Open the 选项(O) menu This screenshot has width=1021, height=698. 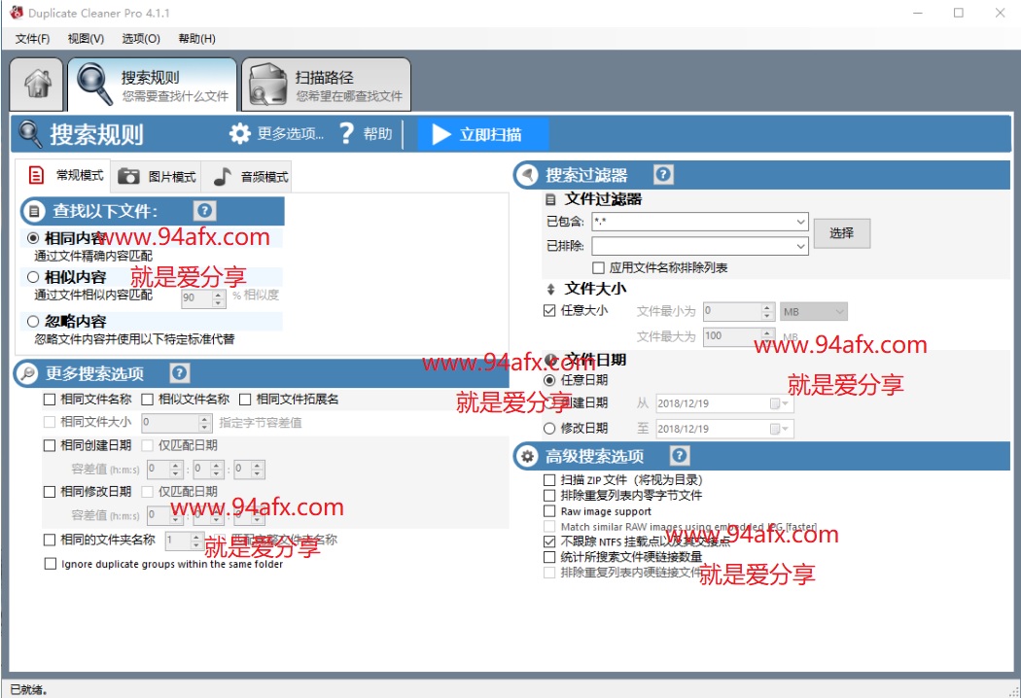point(141,39)
